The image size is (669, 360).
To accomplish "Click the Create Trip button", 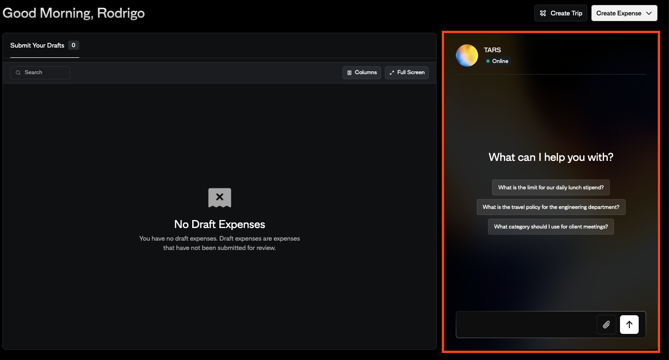I will [560, 13].
